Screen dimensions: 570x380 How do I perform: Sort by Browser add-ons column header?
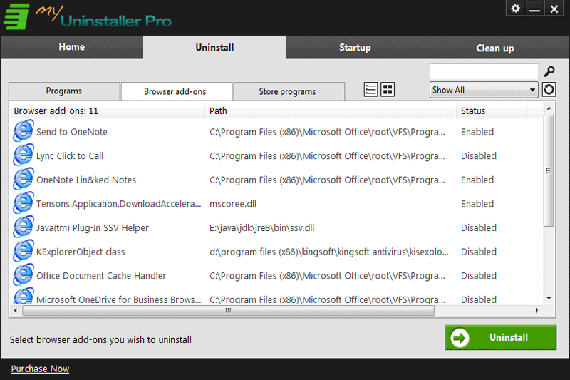(107, 111)
